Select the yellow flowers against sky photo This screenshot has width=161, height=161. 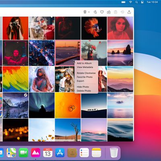(42, 130)
